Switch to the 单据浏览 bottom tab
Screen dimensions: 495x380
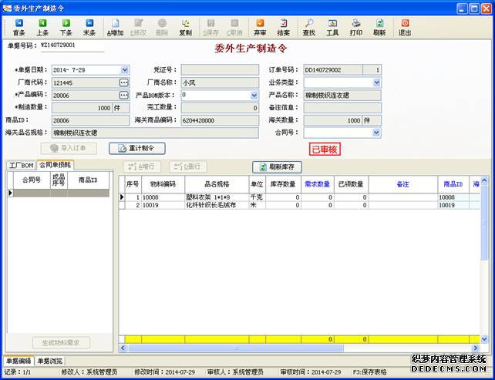tap(50, 361)
